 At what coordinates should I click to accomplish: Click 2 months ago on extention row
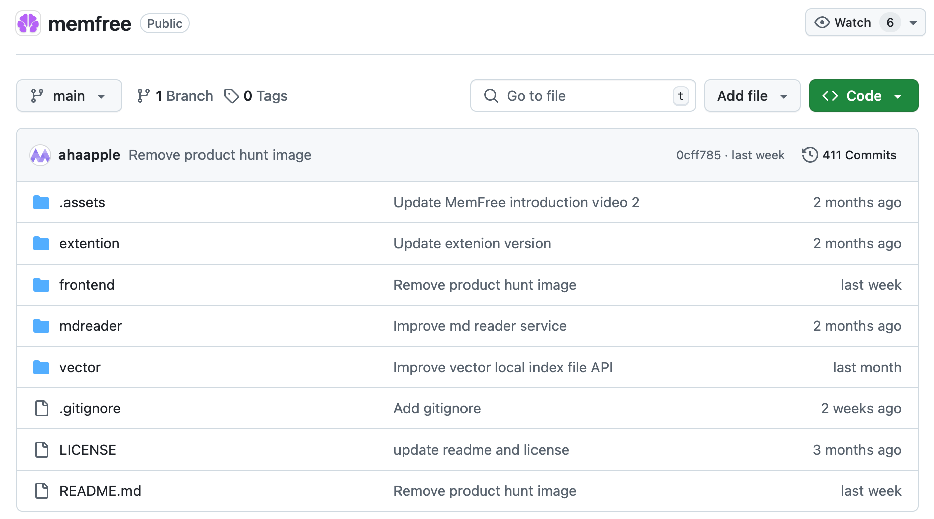pos(857,243)
